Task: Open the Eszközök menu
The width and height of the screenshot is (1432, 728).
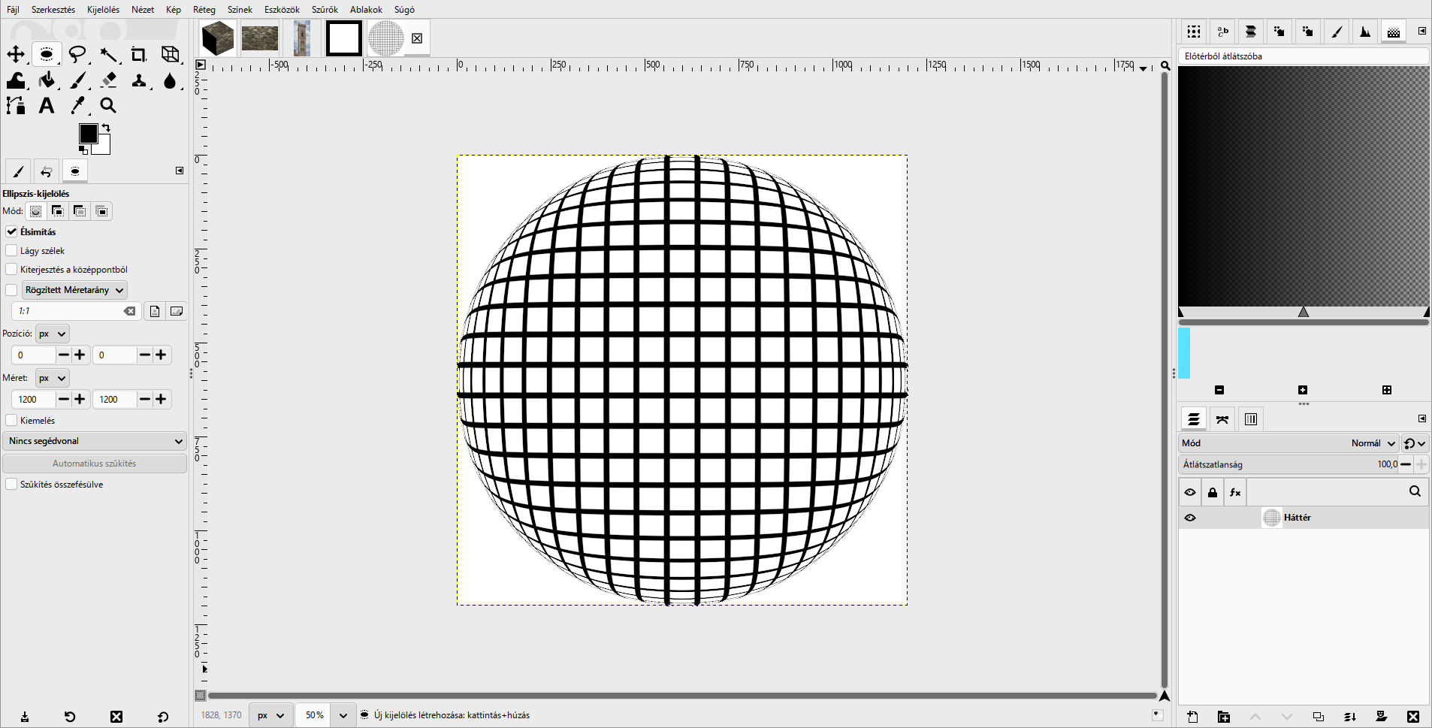Action: click(x=282, y=10)
